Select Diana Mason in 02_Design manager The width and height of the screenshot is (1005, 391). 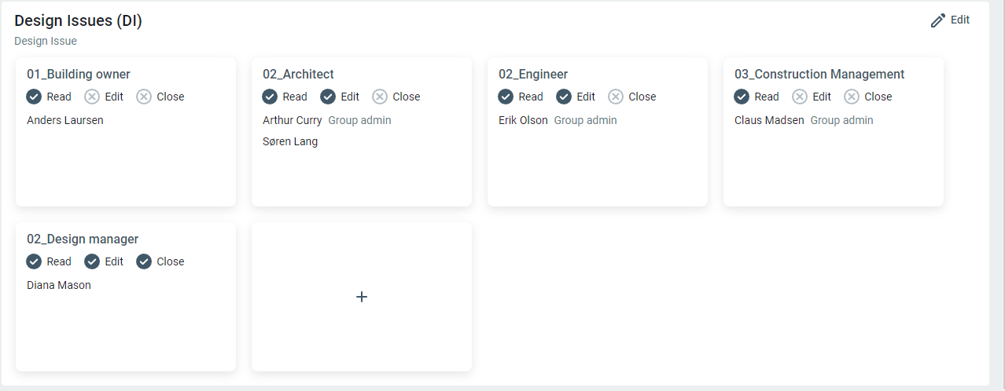click(59, 285)
